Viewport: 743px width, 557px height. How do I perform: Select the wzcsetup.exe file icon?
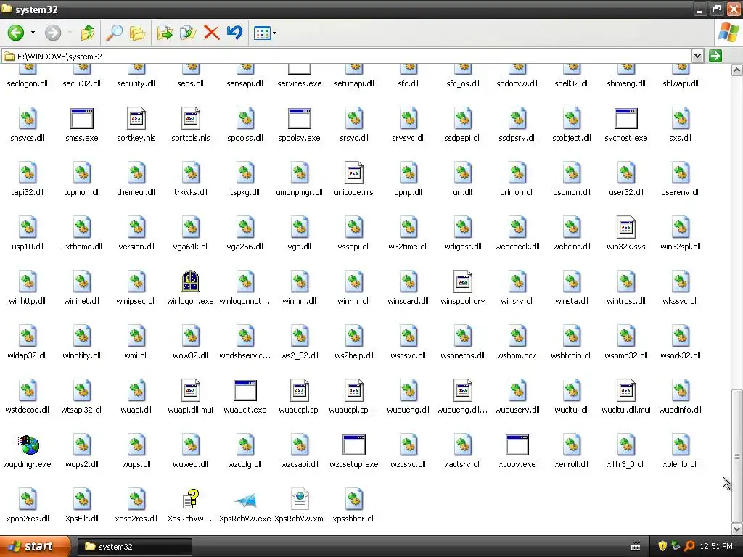point(354,445)
